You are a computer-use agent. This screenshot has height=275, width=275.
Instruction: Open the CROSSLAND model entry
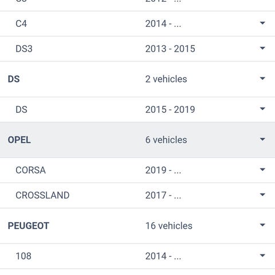tap(42, 195)
